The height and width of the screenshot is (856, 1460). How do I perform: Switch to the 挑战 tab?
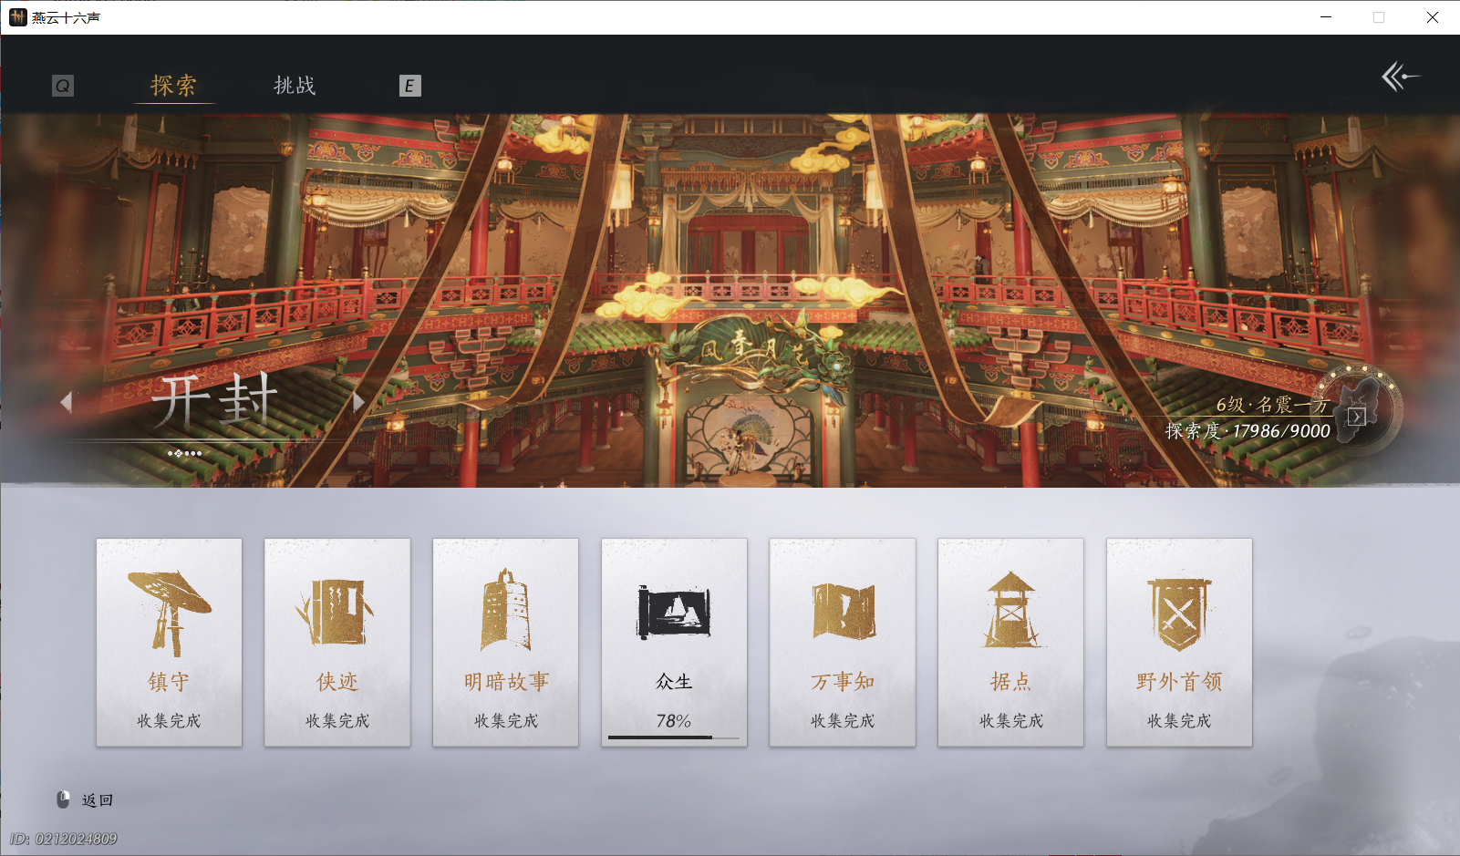294,85
